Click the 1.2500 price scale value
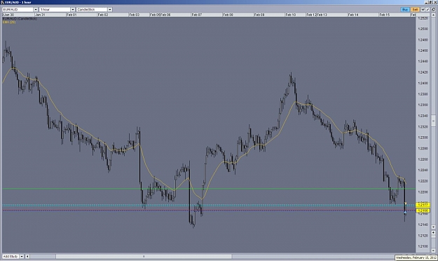This screenshot has width=438, height=261. (423, 29)
